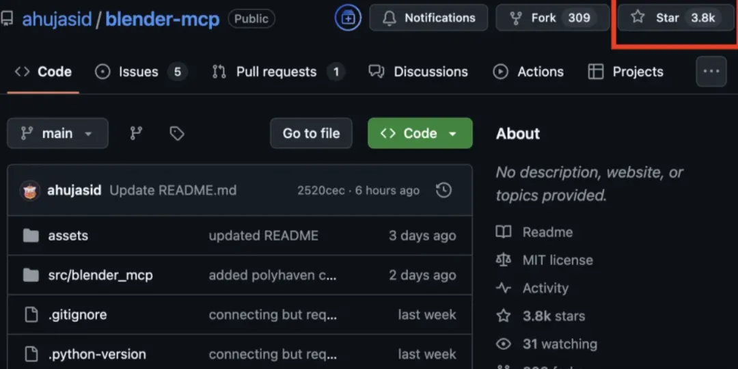Open the Activity link in About
Image resolution: width=738 pixels, height=369 pixels.
click(x=545, y=288)
